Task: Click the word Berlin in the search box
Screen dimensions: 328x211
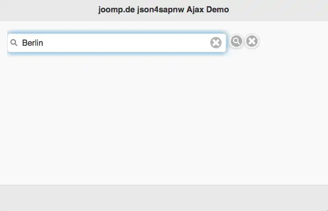Action: [x=32, y=43]
